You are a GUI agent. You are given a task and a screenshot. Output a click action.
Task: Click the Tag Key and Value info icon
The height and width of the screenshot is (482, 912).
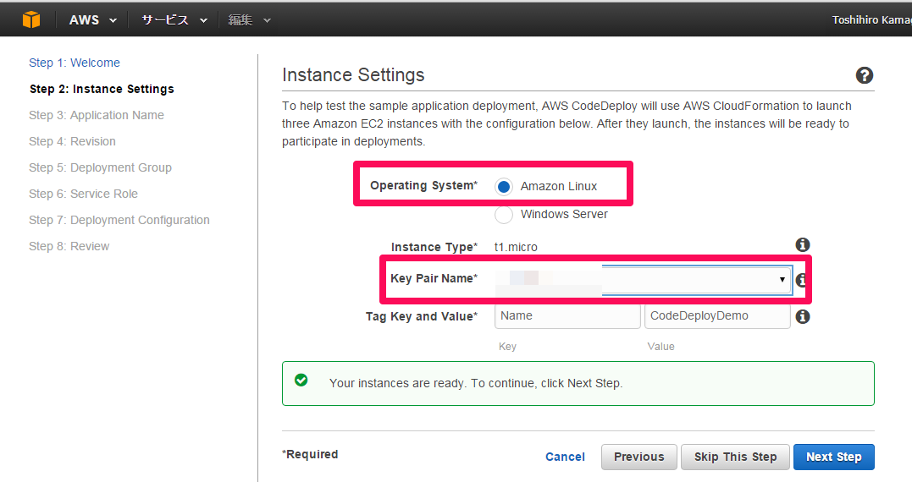click(x=803, y=316)
